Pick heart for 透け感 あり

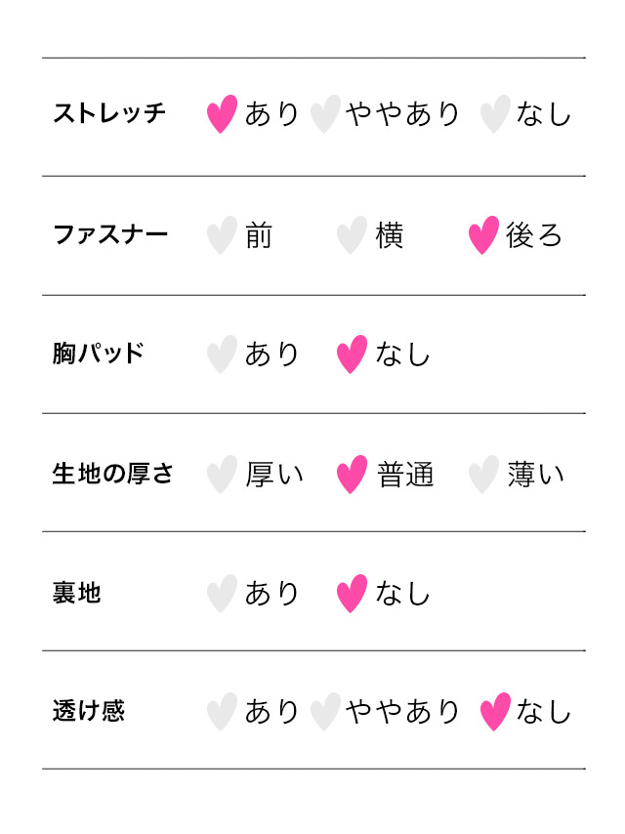point(222,712)
